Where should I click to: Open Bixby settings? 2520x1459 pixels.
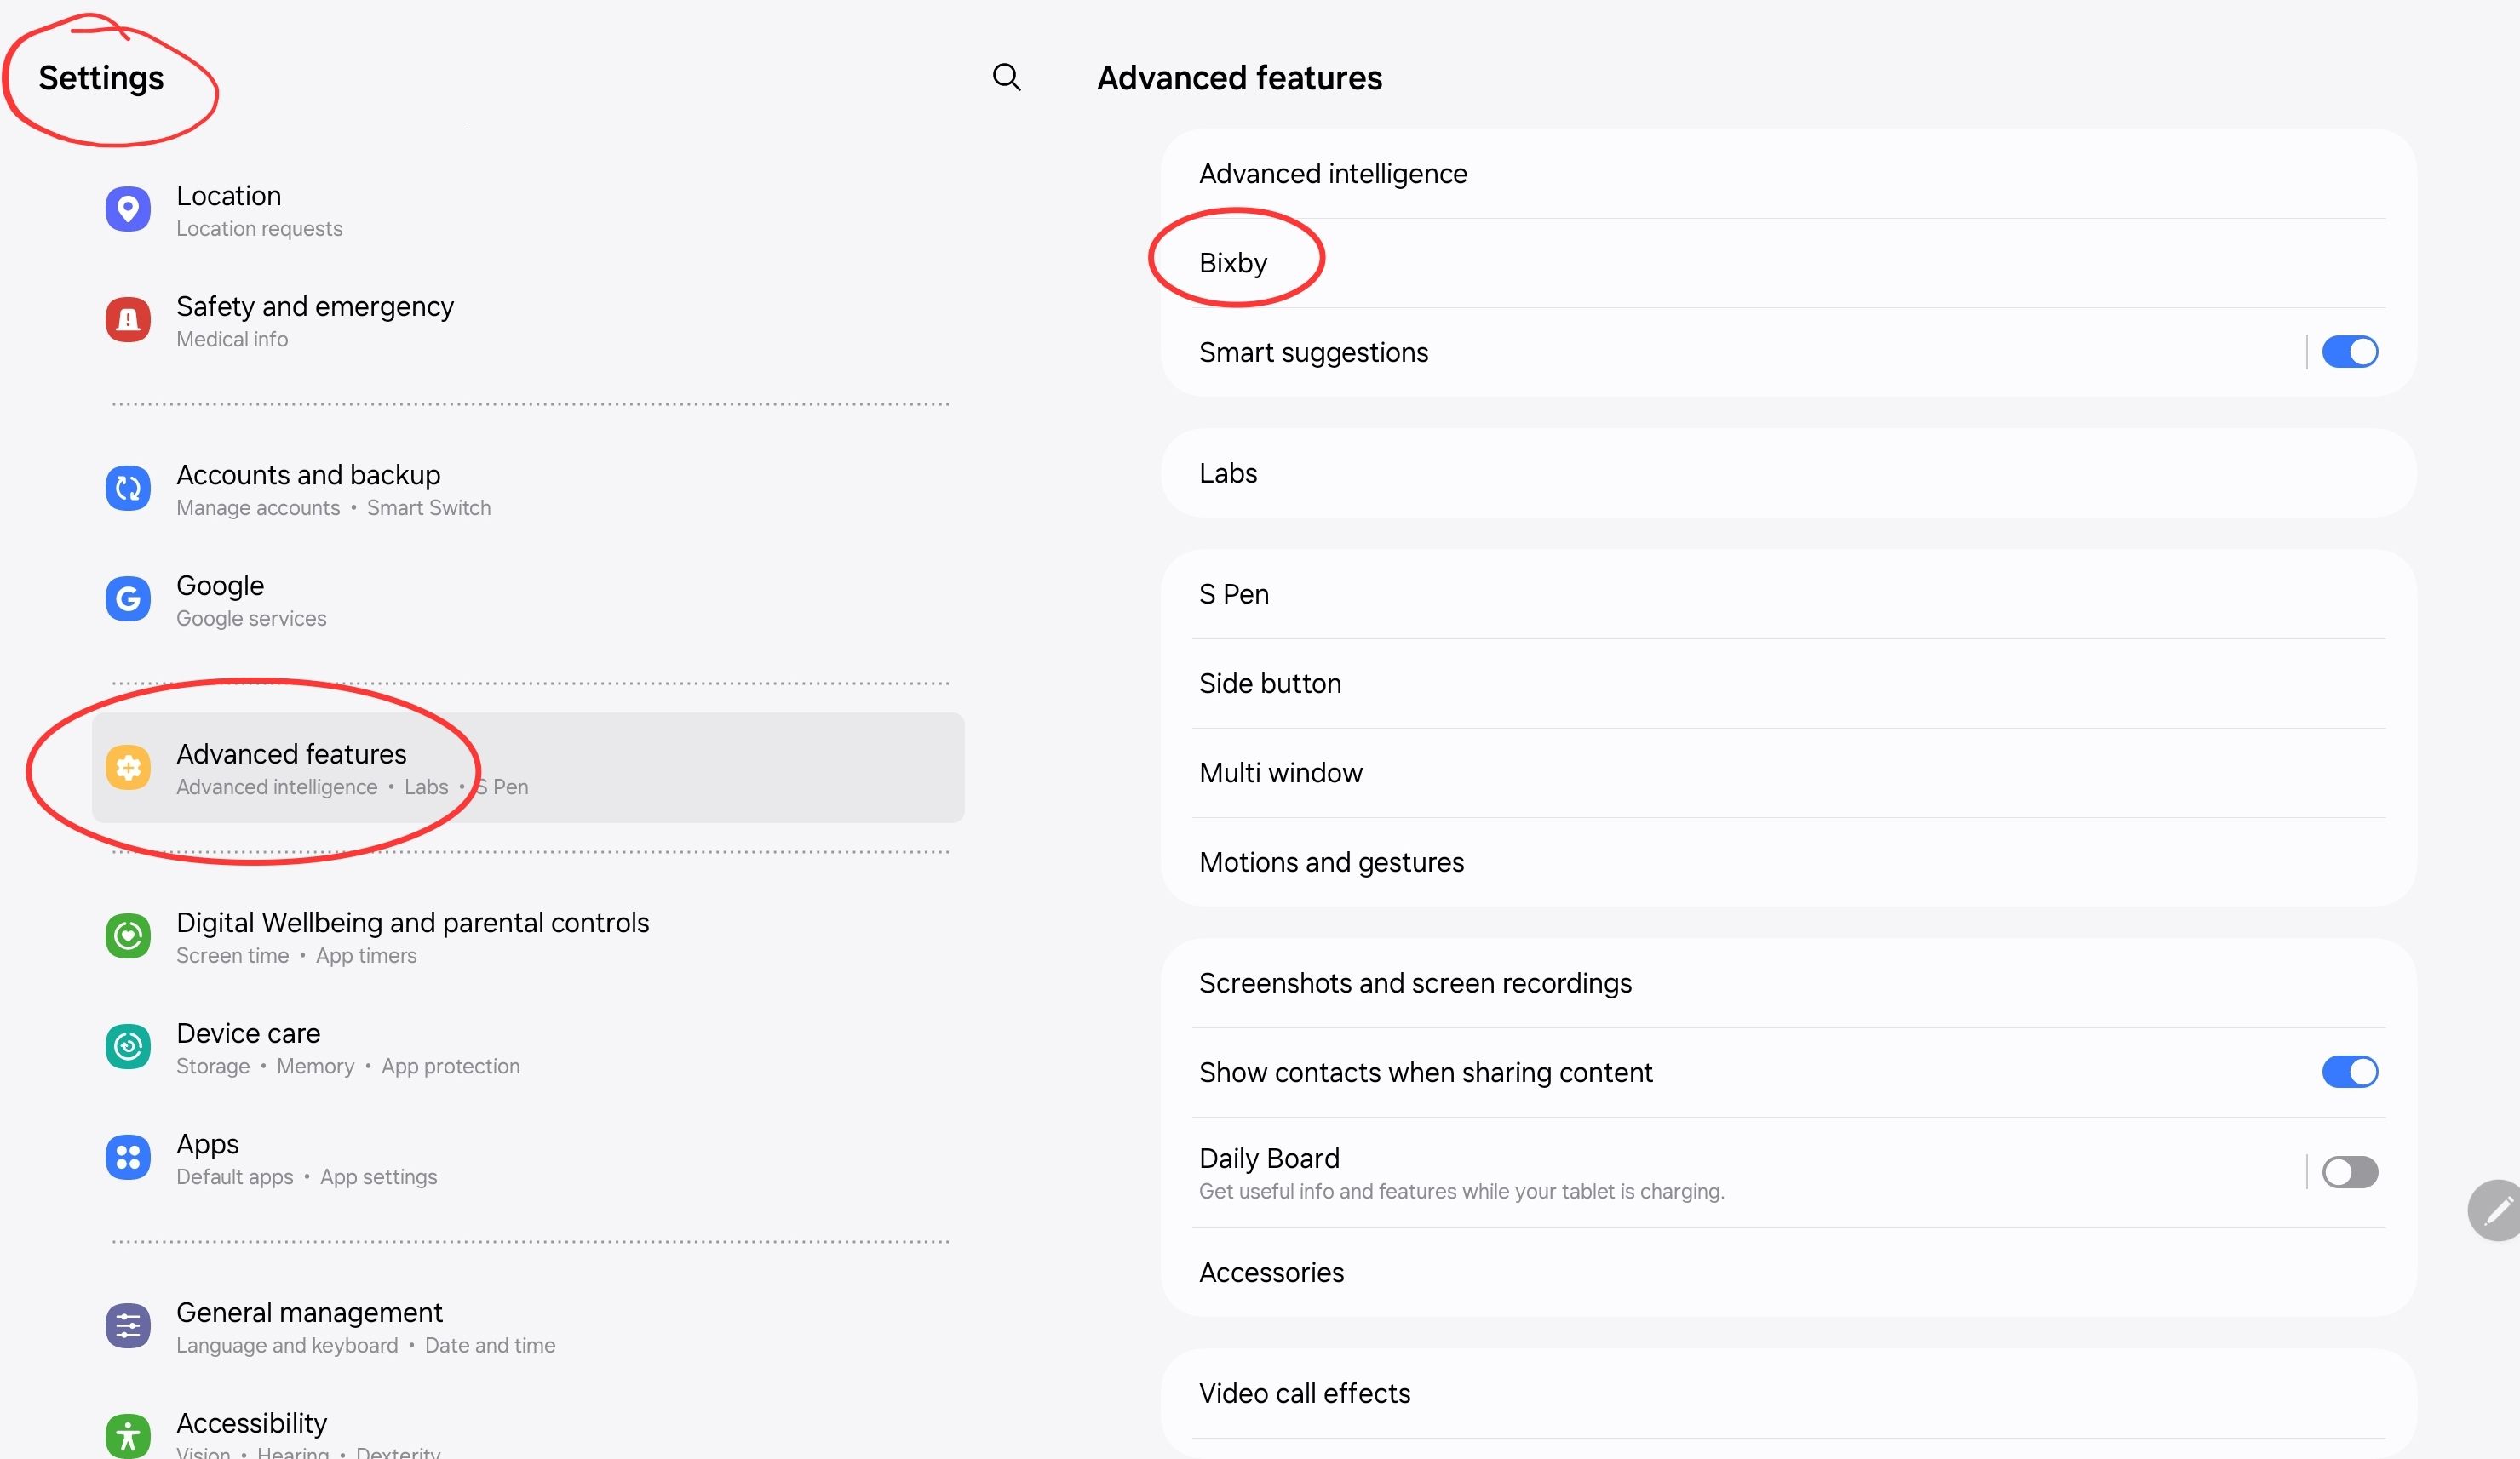coord(1232,262)
